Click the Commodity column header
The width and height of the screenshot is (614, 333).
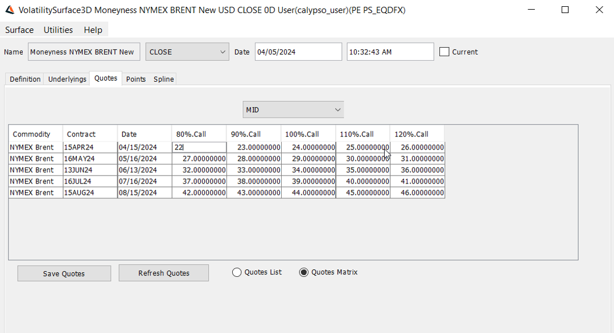pos(36,134)
